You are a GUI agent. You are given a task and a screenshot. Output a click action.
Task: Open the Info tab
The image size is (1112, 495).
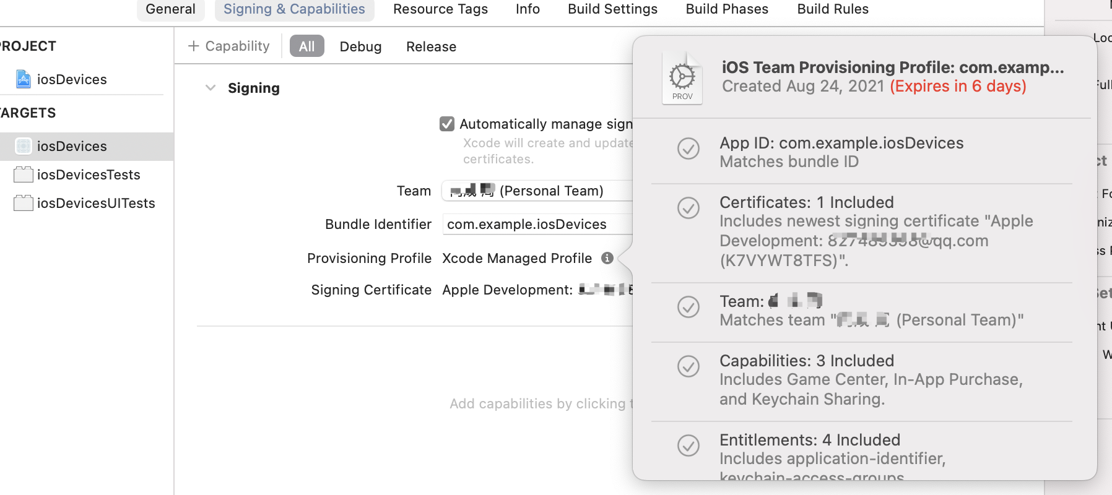(528, 9)
